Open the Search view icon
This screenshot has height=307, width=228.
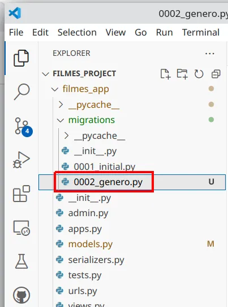(x=21, y=92)
